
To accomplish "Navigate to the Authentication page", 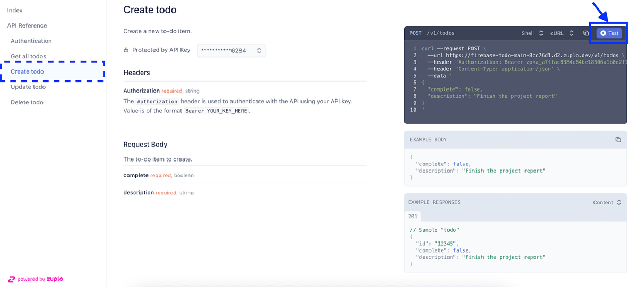I will (31, 41).
